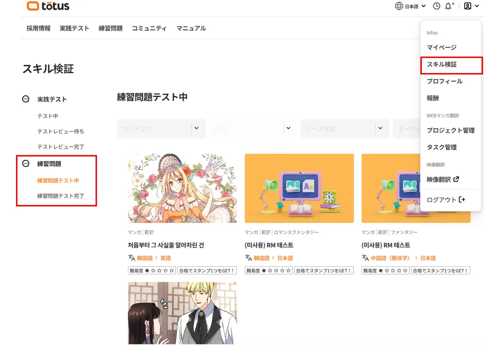Open the 実践テスト nav item

coord(74,28)
